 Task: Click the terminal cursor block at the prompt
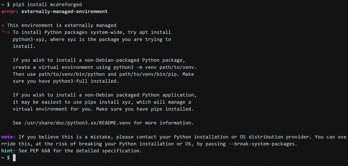(14, 158)
